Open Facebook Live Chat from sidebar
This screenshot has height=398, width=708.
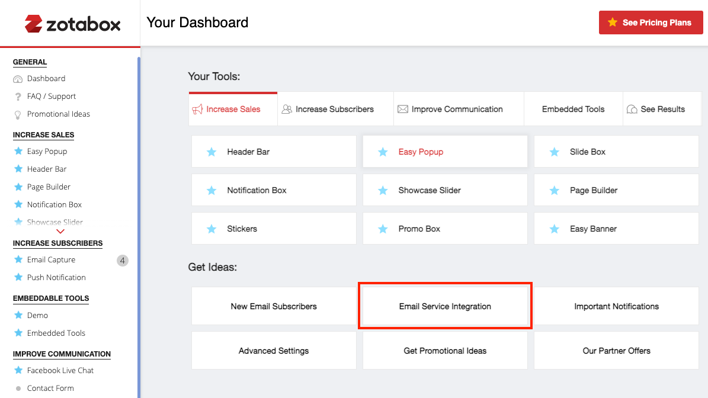[60, 370]
